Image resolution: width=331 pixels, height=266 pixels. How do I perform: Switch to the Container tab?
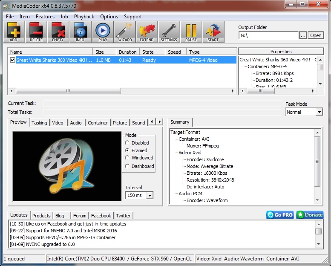(x=98, y=123)
